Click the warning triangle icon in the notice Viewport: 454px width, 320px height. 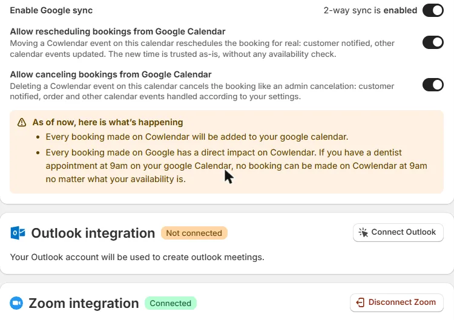pos(22,122)
